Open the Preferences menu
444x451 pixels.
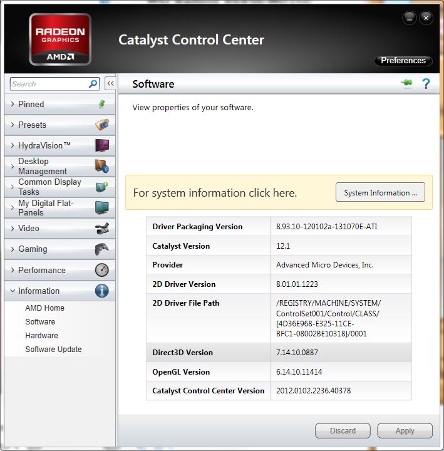pyautogui.click(x=403, y=60)
